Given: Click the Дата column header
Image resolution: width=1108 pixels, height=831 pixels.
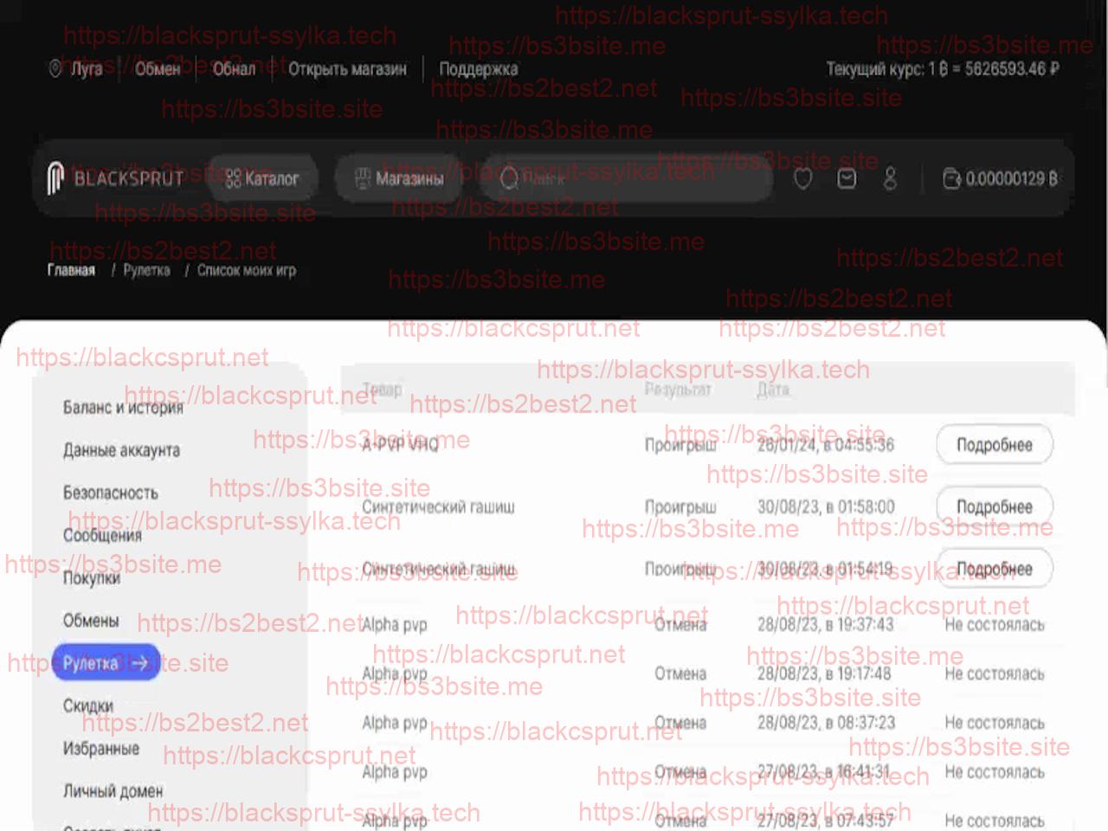Looking at the screenshot, I should (x=773, y=390).
